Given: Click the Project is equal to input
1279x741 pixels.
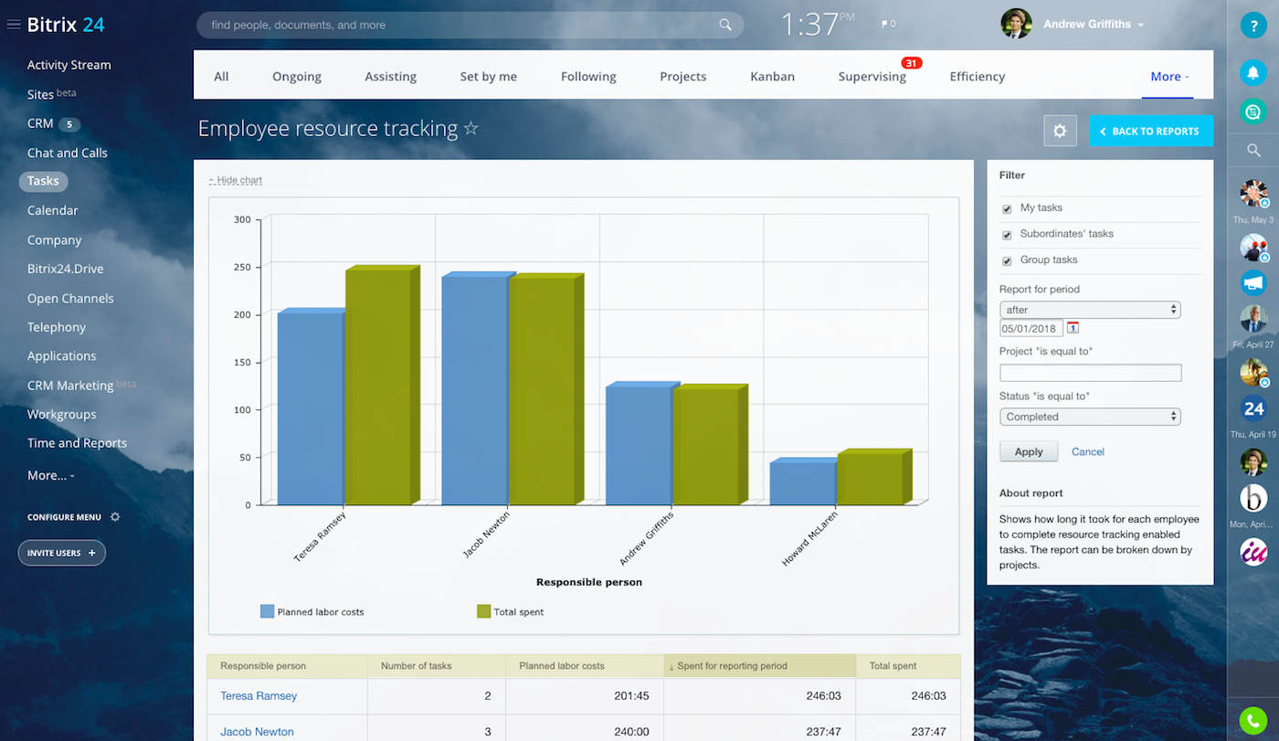Looking at the screenshot, I should (x=1091, y=373).
